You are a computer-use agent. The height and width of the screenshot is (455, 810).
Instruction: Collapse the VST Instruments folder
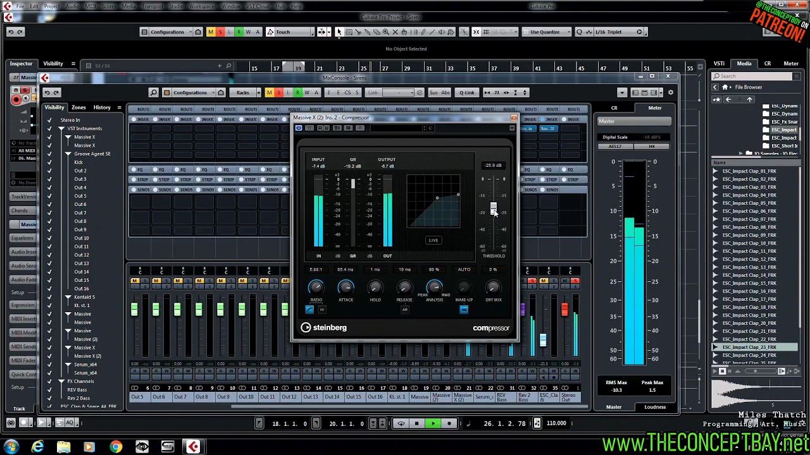61,129
